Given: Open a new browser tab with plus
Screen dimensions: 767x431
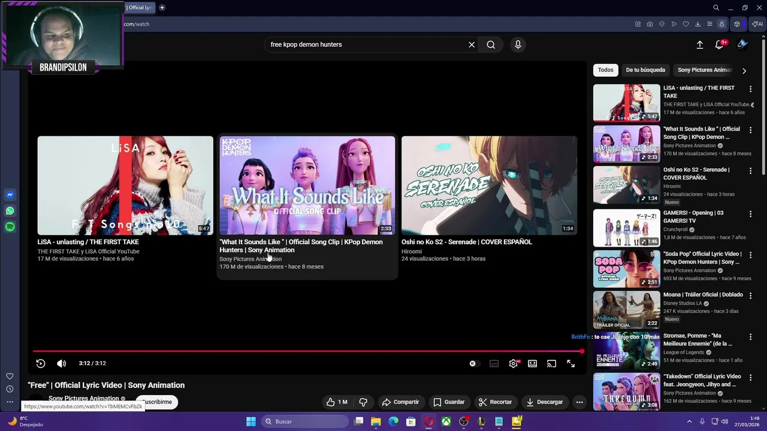Looking at the screenshot, I should [162, 8].
